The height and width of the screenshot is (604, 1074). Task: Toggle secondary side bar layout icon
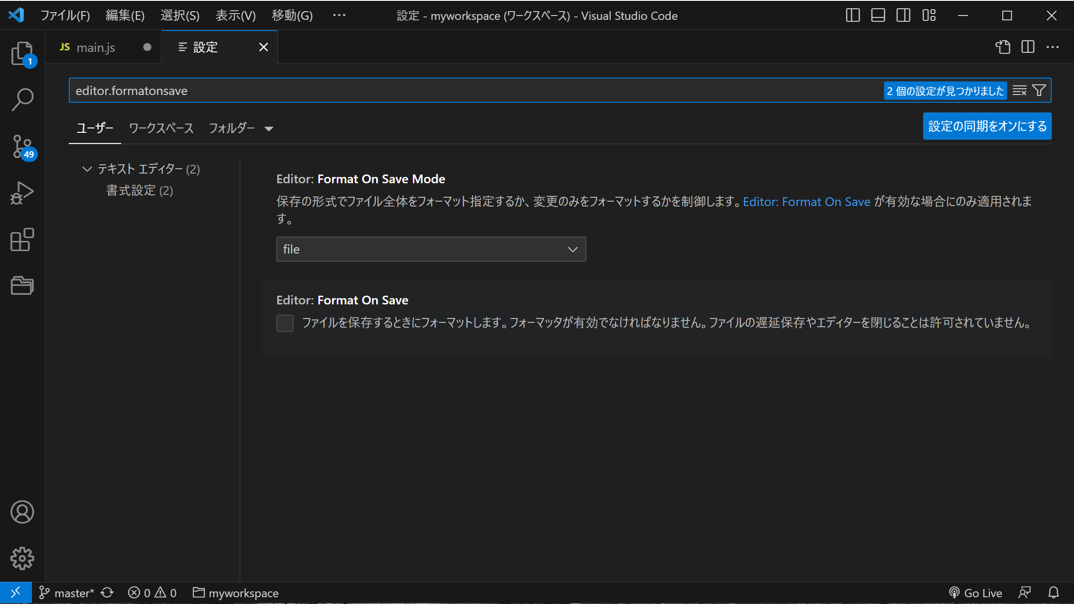pyautogui.click(x=903, y=16)
